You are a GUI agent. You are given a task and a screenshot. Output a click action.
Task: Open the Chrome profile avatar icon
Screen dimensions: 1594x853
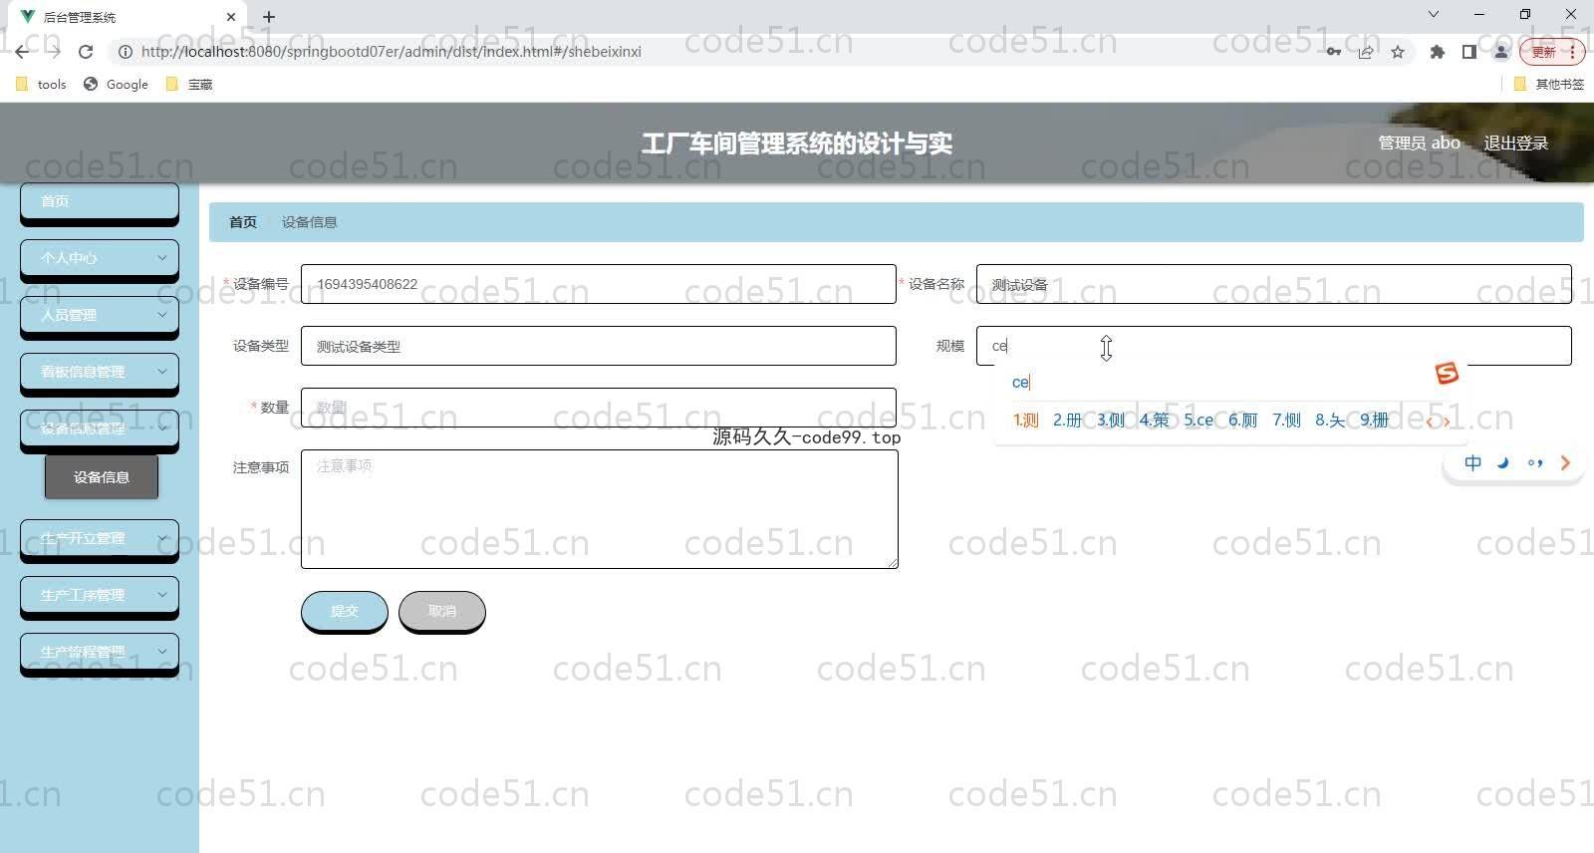click(1500, 52)
